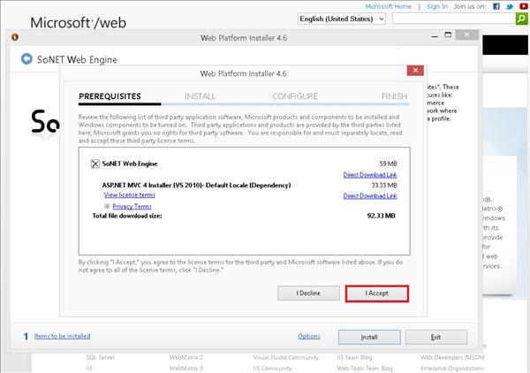This screenshot has width=530, height=373.
Task: Click the SQL Server footer link on the page
Action: [x=101, y=357]
